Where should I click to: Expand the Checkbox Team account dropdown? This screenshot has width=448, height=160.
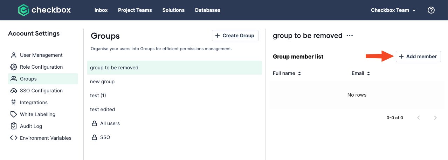(393, 10)
